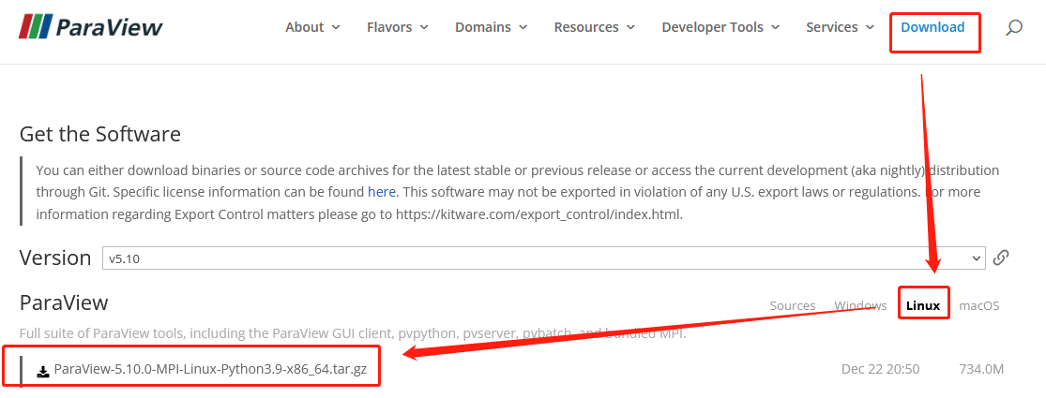Viewport: 1046px width, 398px height.
Task: Expand the Developer Tools menu
Action: pyautogui.click(x=720, y=27)
